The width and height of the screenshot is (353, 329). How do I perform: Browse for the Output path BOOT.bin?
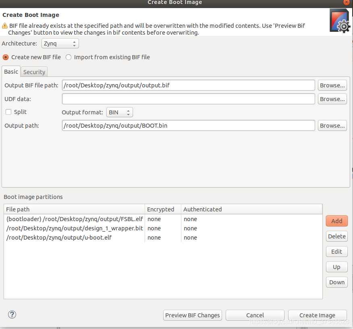click(x=332, y=126)
